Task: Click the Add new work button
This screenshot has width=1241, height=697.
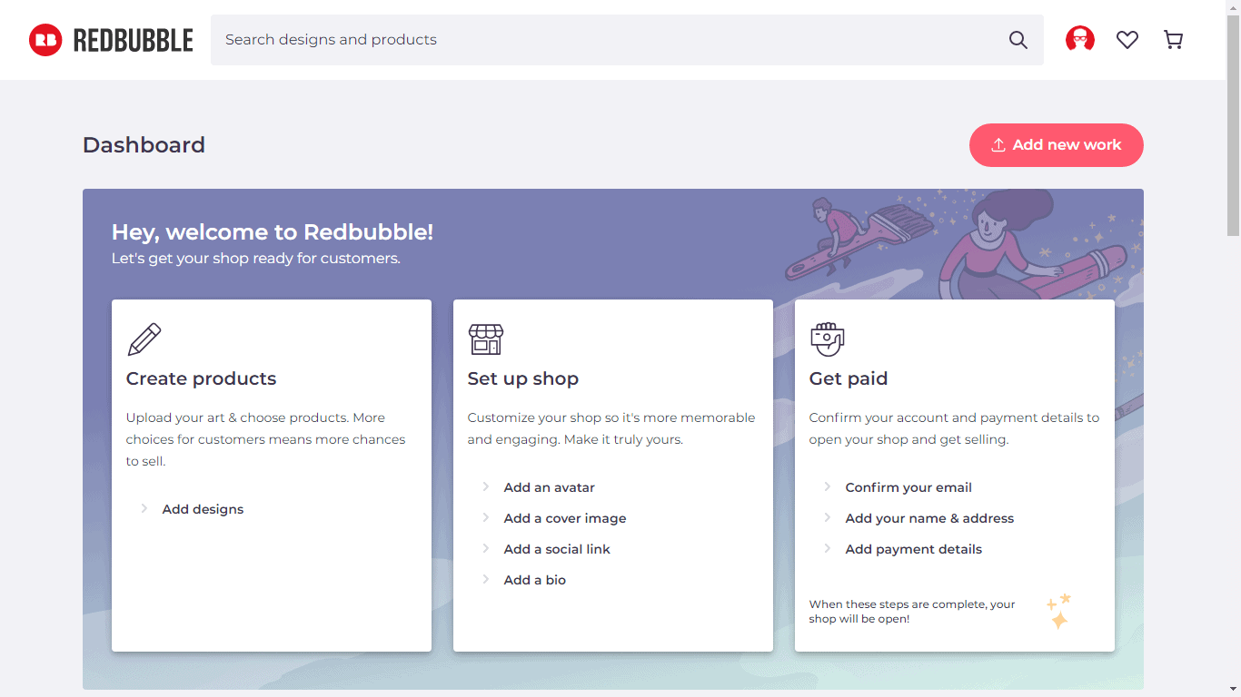Action: (x=1057, y=145)
